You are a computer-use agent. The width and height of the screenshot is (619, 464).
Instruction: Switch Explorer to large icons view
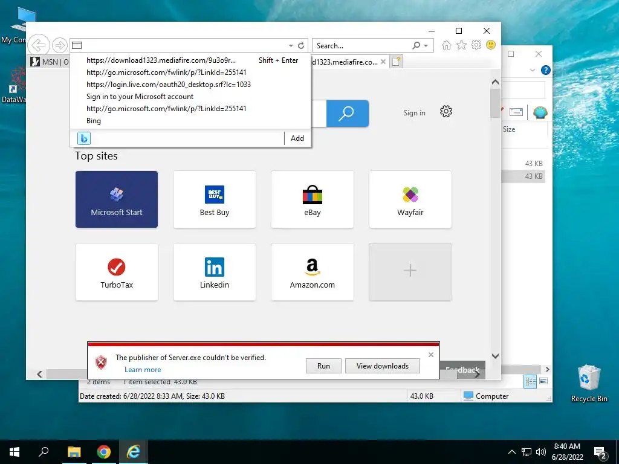(543, 381)
